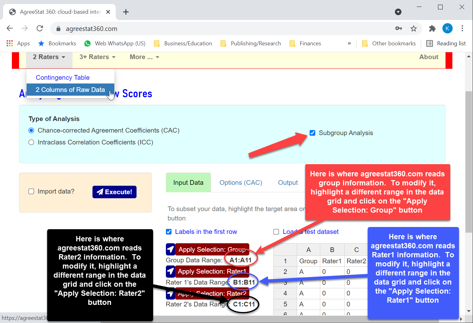The height and width of the screenshot is (323, 473).
Task: Select the Rater2 header cell
Action: click(356, 261)
